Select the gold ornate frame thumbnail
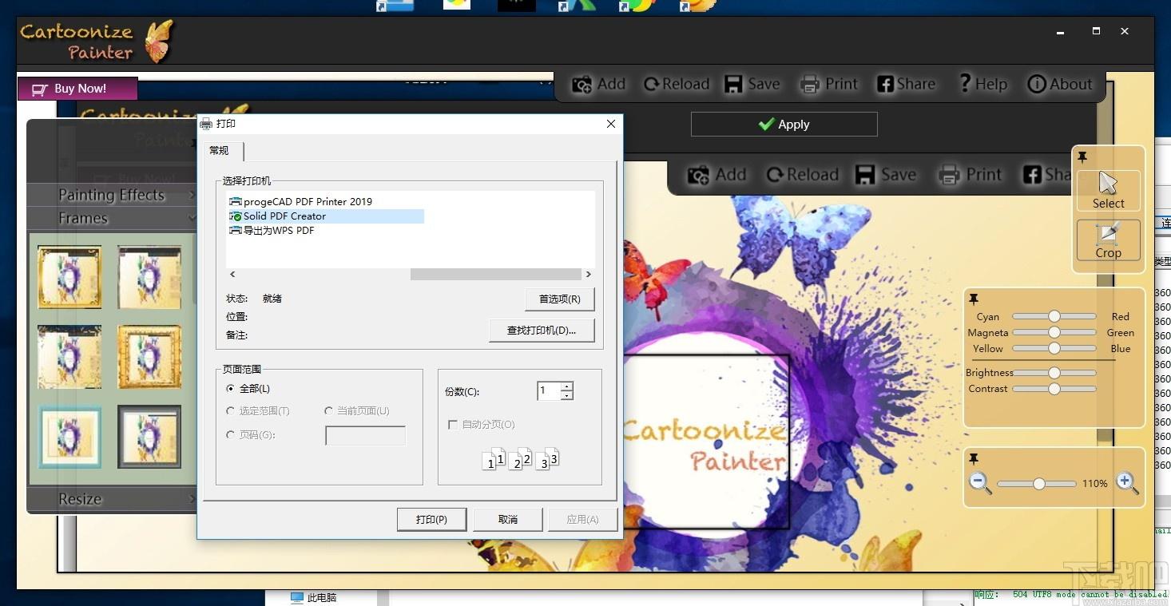This screenshot has height=606, width=1171. tap(69, 277)
